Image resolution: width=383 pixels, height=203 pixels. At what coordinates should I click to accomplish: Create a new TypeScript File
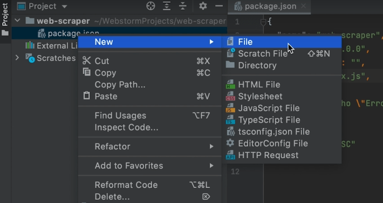point(282,120)
